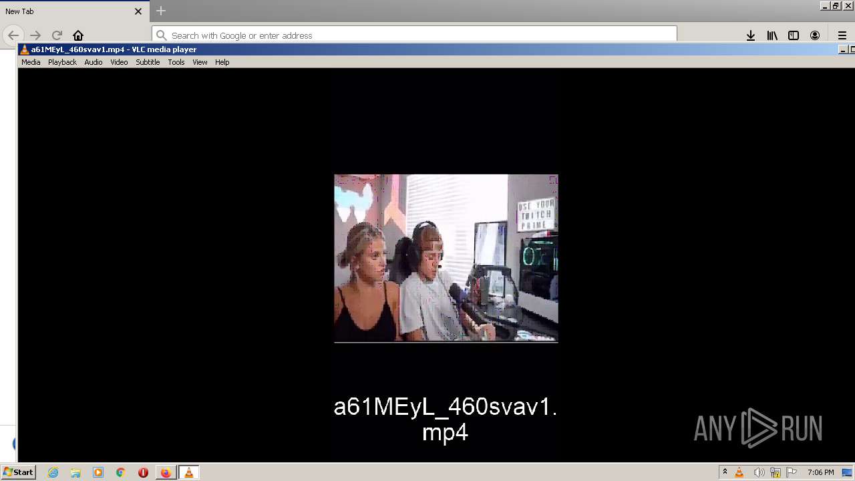Image resolution: width=855 pixels, height=481 pixels.
Task: Launch Chrome from the taskbar
Action: coord(121,472)
